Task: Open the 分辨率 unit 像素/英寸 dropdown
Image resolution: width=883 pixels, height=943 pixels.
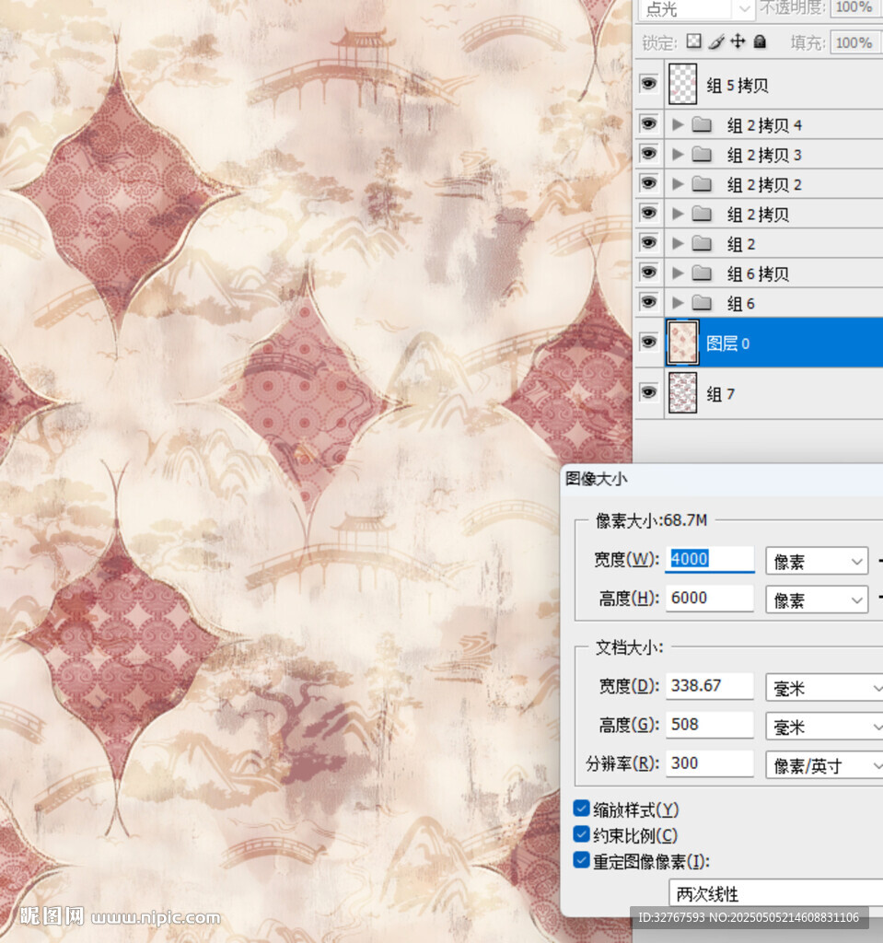Action: tap(822, 765)
